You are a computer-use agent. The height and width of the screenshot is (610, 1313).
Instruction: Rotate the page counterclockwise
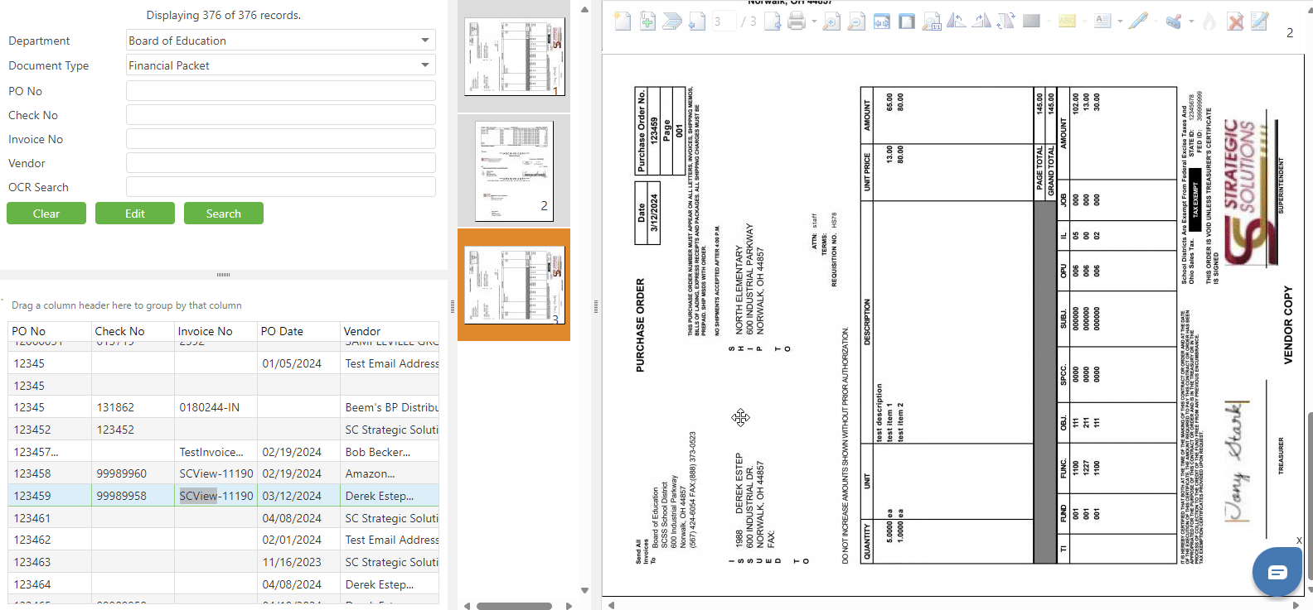pyautogui.click(x=957, y=22)
